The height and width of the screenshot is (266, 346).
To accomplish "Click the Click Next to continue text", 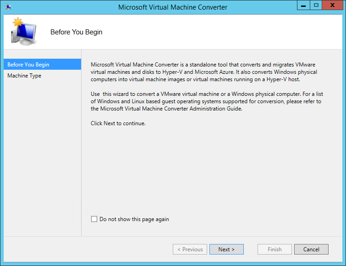I will [x=118, y=123].
